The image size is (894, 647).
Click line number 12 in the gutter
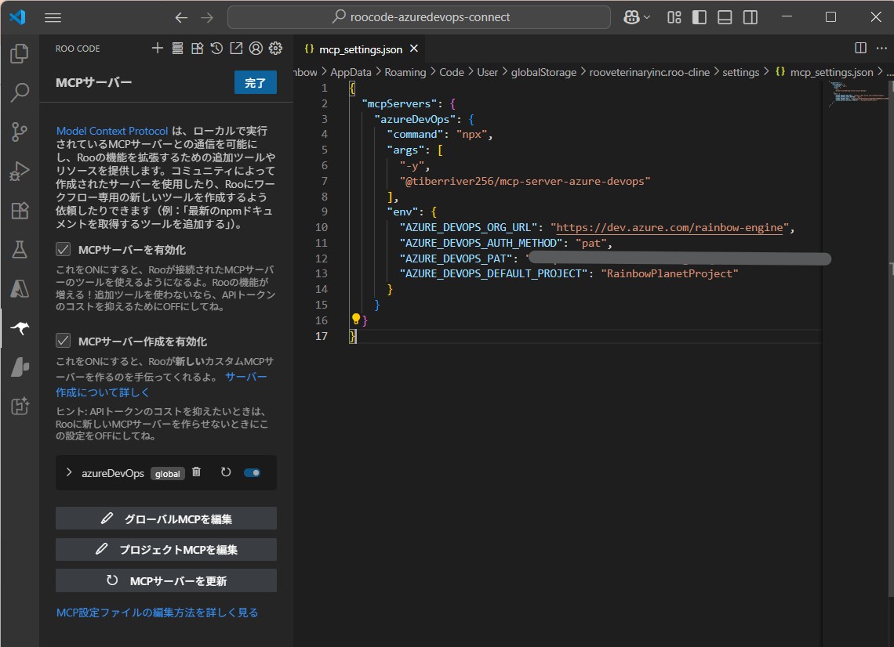click(322, 258)
